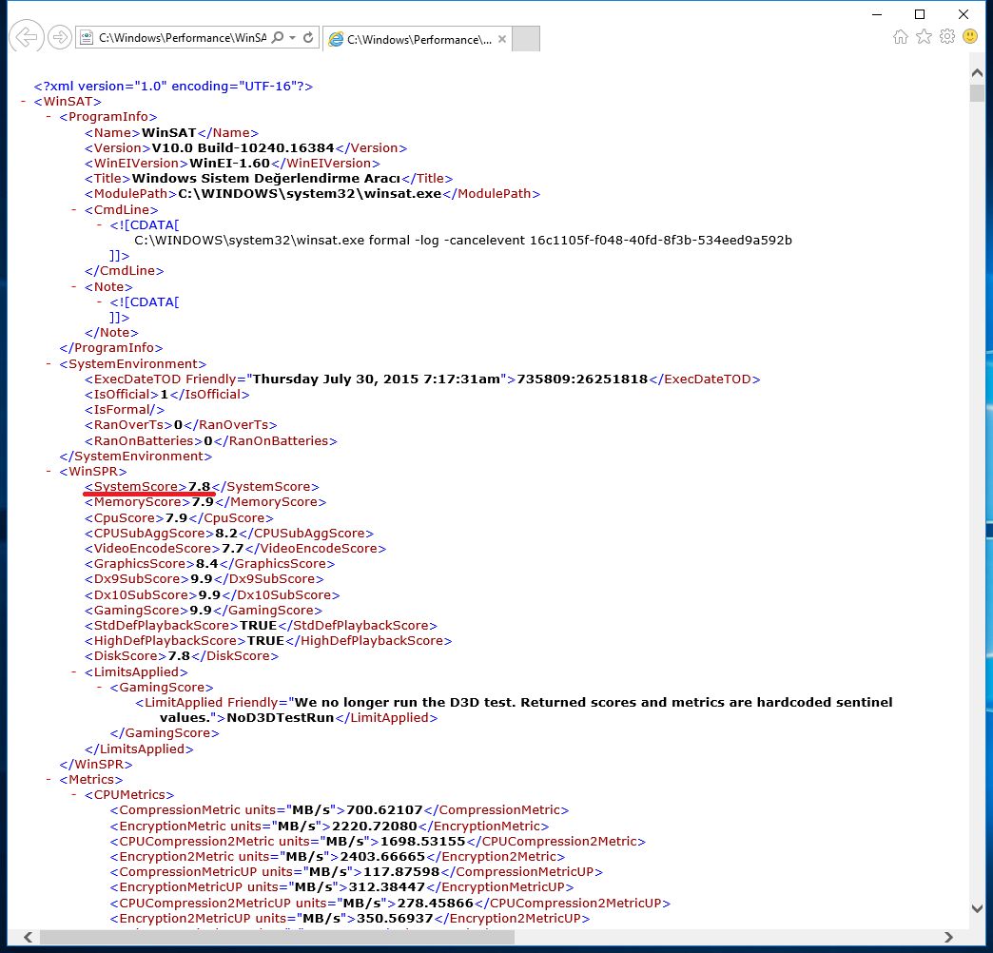Click the vertical scrollbar down arrow

977,909
